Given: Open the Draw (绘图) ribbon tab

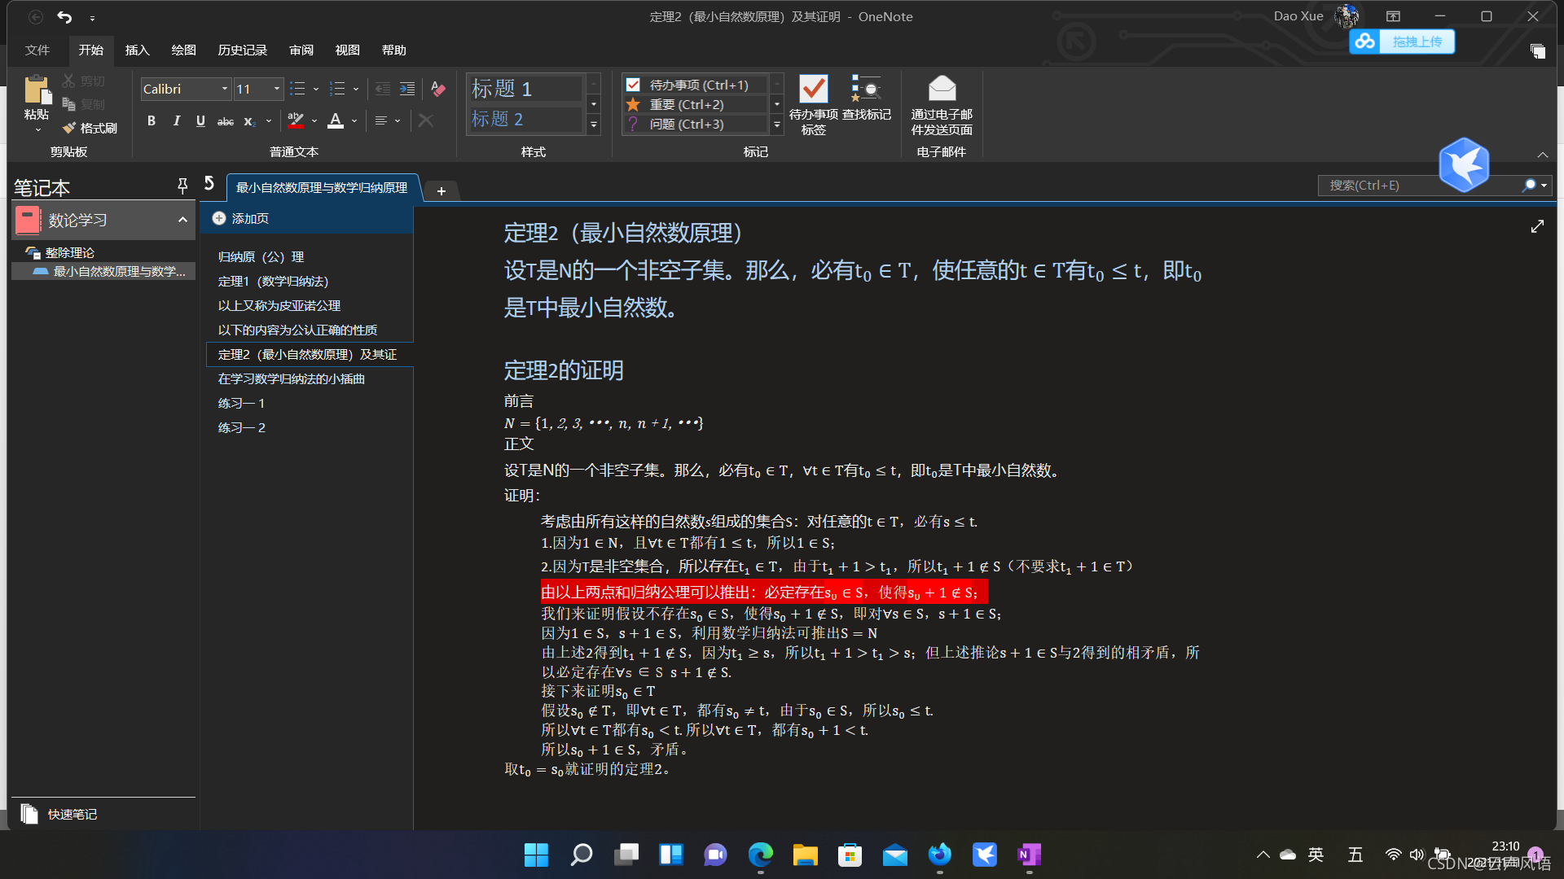Looking at the screenshot, I should pos(183,50).
